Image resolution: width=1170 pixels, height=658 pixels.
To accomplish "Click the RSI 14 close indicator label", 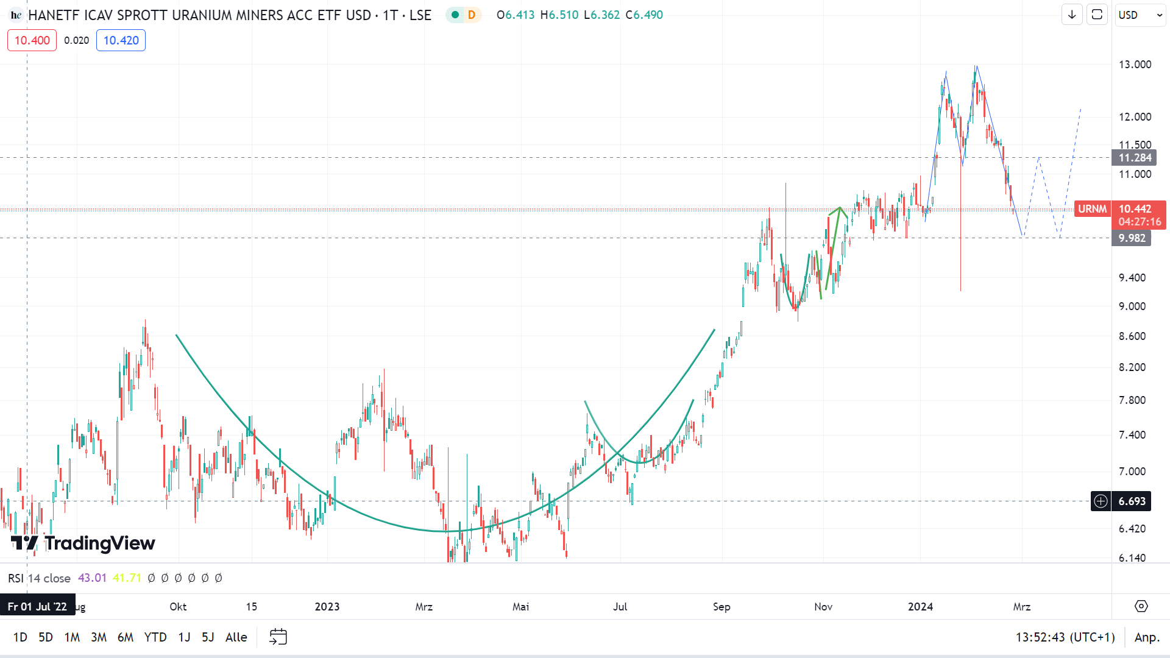I will coord(39,578).
